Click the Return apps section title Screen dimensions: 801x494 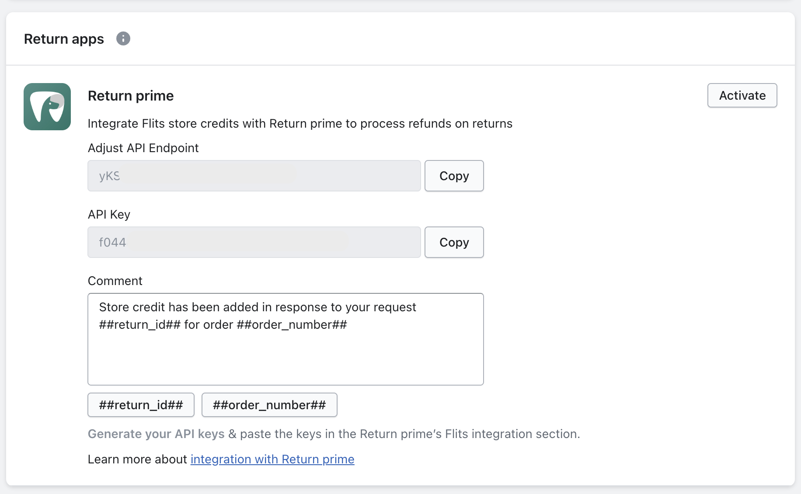point(64,39)
